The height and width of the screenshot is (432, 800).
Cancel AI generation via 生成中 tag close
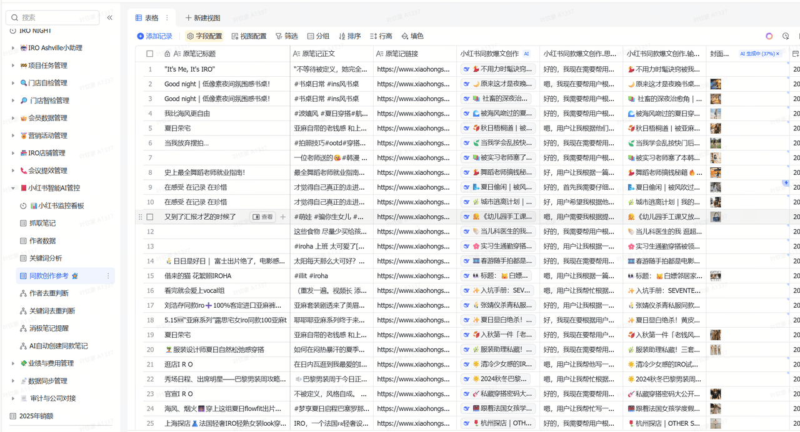(x=778, y=54)
